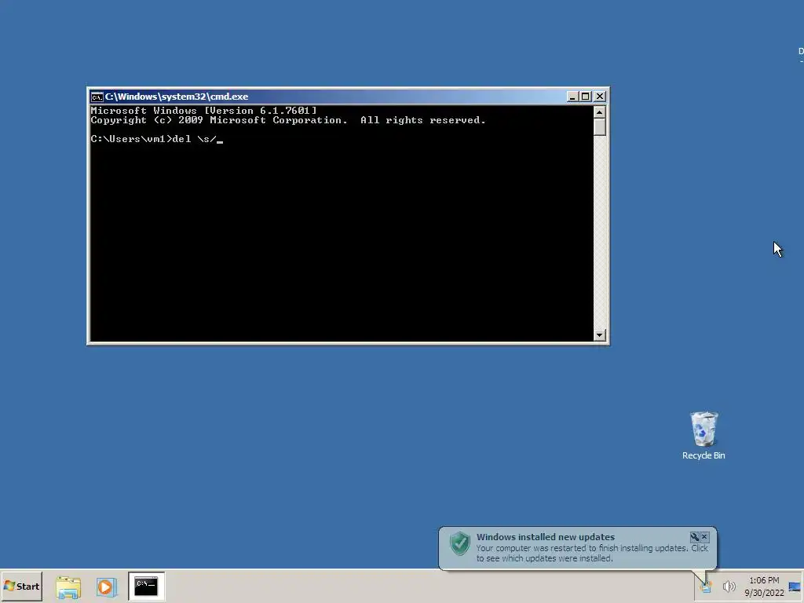
Task: Open Windows Explorer from the taskbar
Action: tap(68, 587)
